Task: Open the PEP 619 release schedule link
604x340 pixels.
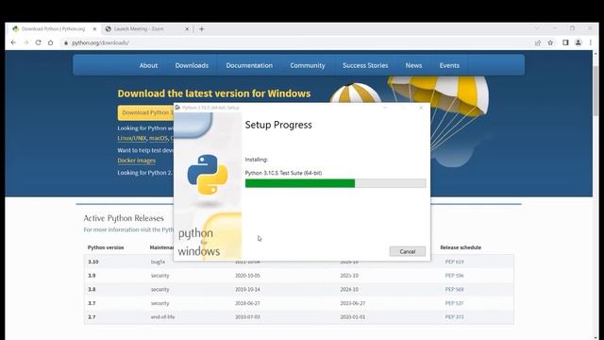Action: (x=454, y=262)
